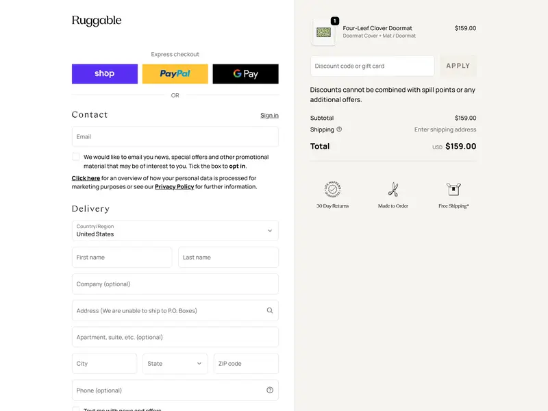Tick the email promotions opt-in checkbox
This screenshot has width=548, height=411.
(76, 157)
